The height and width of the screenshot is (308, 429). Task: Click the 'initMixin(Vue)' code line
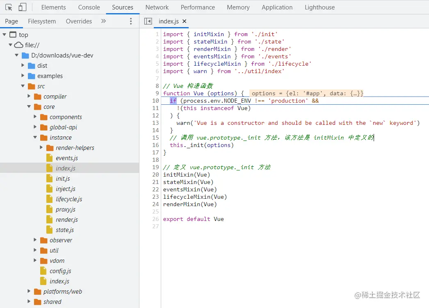pyautogui.click(x=187, y=175)
